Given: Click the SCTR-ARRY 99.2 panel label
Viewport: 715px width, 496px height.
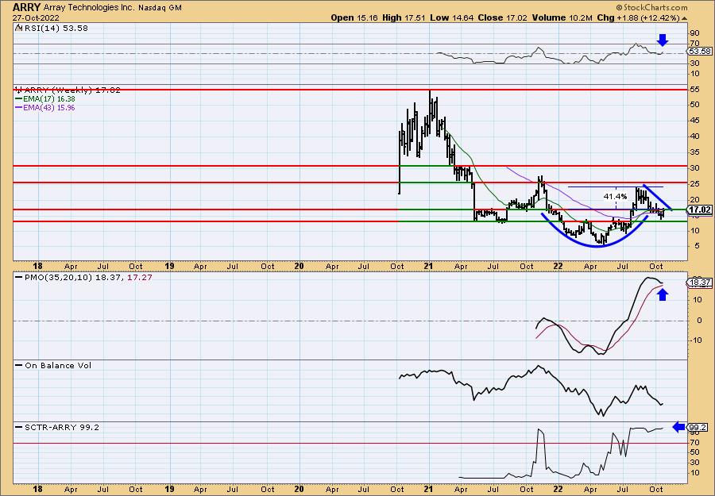Looking at the screenshot, I should click(61, 427).
